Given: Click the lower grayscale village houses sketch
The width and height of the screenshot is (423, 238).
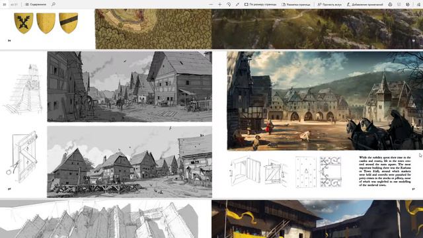Looking at the screenshot, I should coord(130,161).
